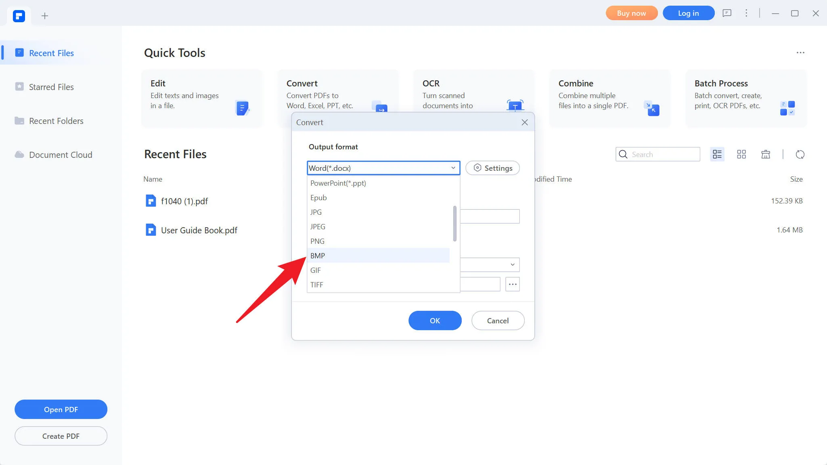Click the list view icon
The height and width of the screenshot is (465, 827).
tap(717, 155)
